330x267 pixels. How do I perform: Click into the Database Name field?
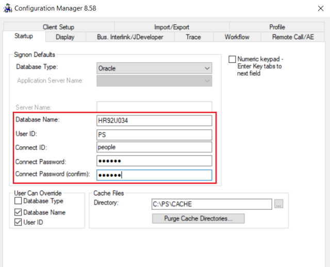[x=154, y=121]
